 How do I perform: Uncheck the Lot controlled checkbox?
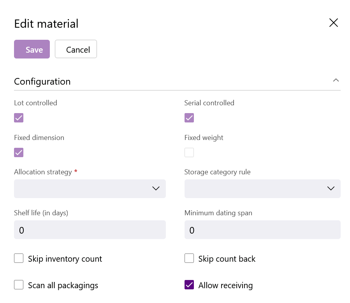click(19, 118)
